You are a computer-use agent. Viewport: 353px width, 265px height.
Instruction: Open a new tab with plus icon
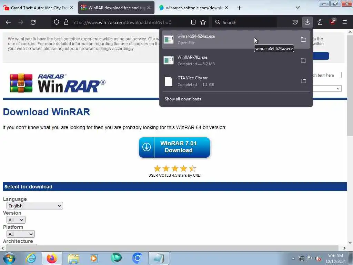click(239, 8)
